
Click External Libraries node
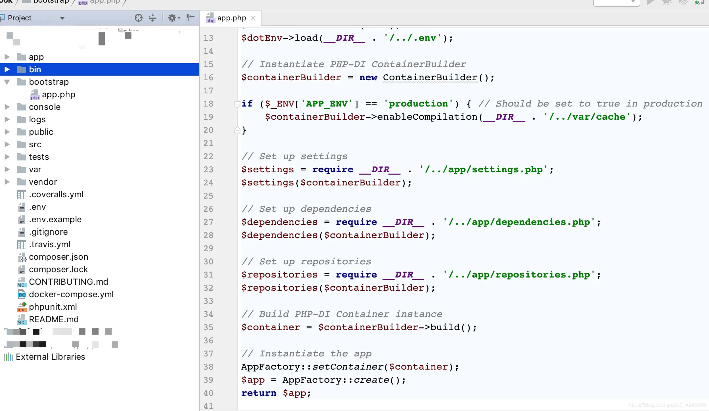point(50,357)
